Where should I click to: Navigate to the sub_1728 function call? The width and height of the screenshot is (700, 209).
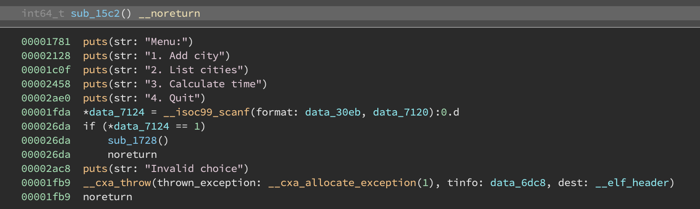(x=132, y=141)
